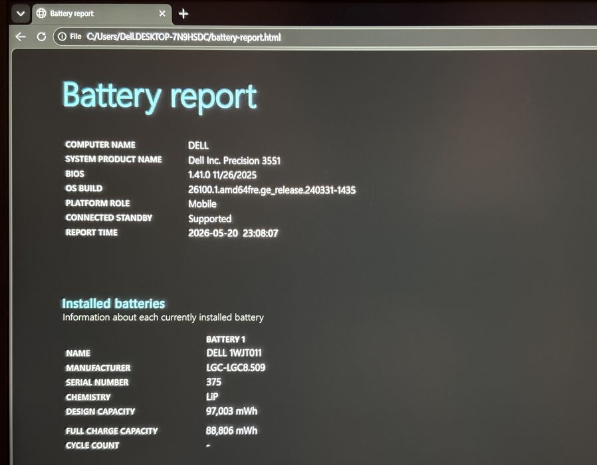
Task: Select the "FULL CHARGE CAPACITY" row label
Action: click(x=112, y=431)
